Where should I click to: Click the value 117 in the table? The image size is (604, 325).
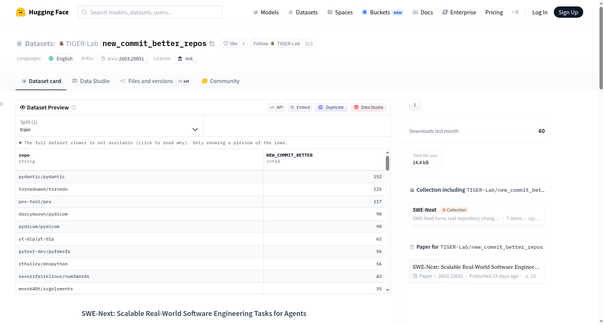[x=377, y=202]
